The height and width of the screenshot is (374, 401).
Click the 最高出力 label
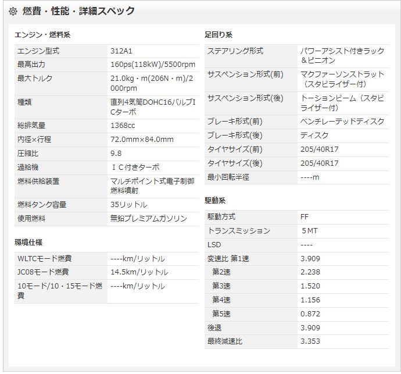click(x=31, y=65)
